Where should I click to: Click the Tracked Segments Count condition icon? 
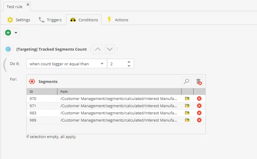click(8, 49)
